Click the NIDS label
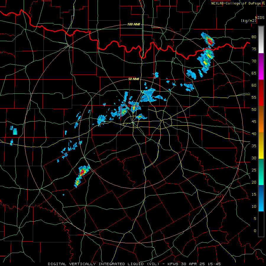Screen dimensions: 266x266 point(260,18)
